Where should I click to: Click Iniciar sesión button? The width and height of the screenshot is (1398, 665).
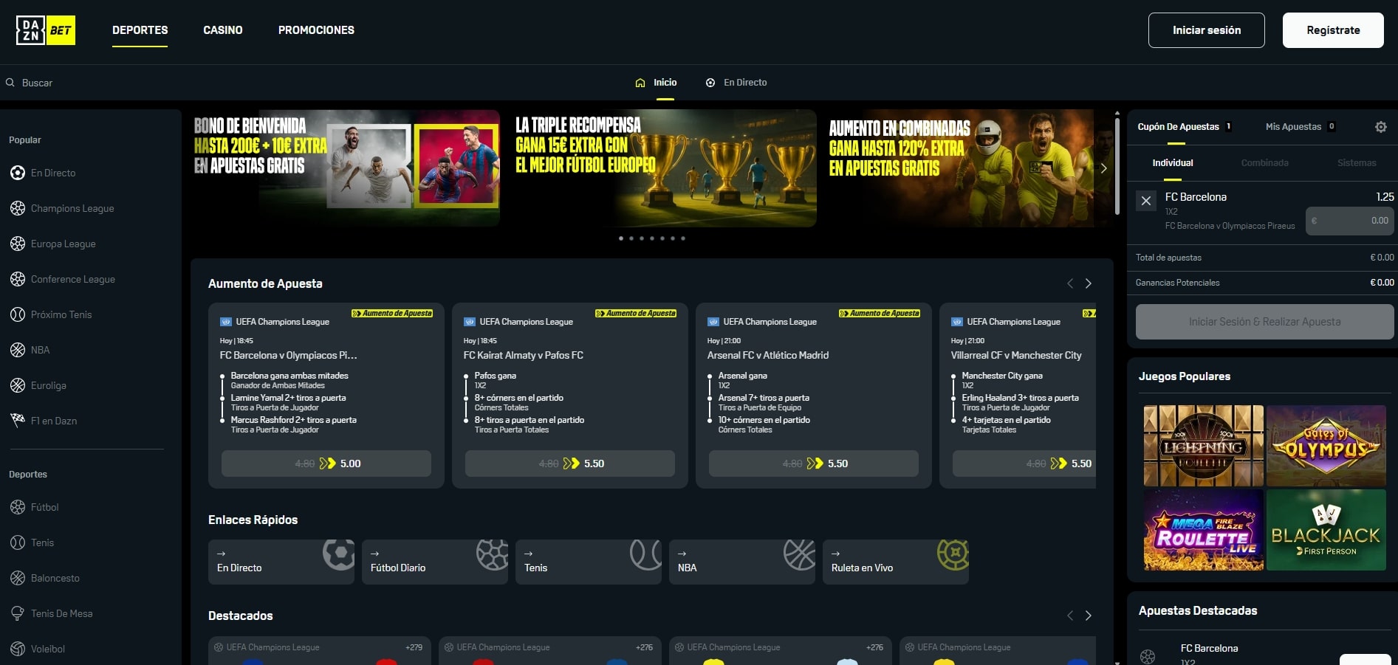[x=1206, y=30]
